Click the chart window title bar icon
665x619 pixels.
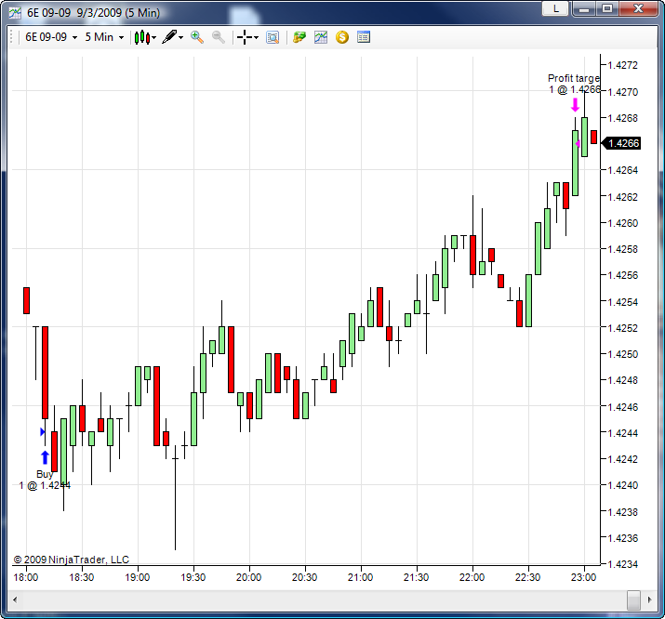15,13
